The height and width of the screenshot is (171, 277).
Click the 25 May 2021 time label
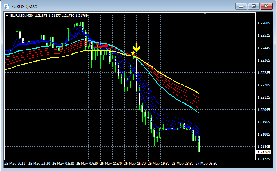tap(15, 164)
